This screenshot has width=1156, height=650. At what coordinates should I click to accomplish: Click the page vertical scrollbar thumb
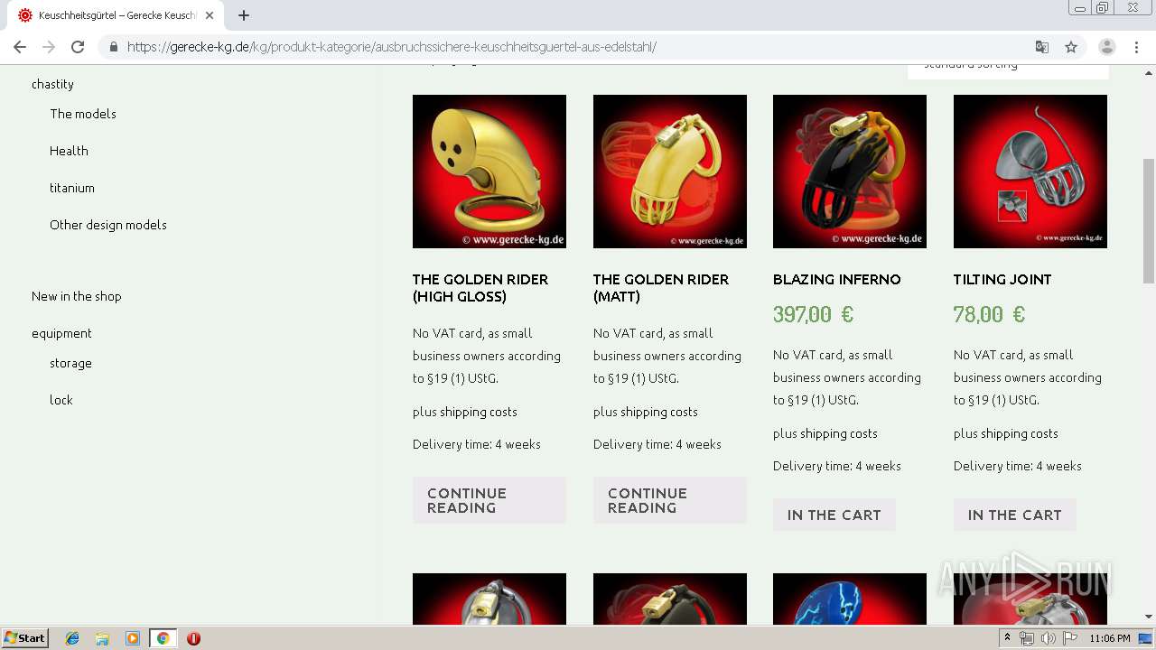coord(1148,221)
